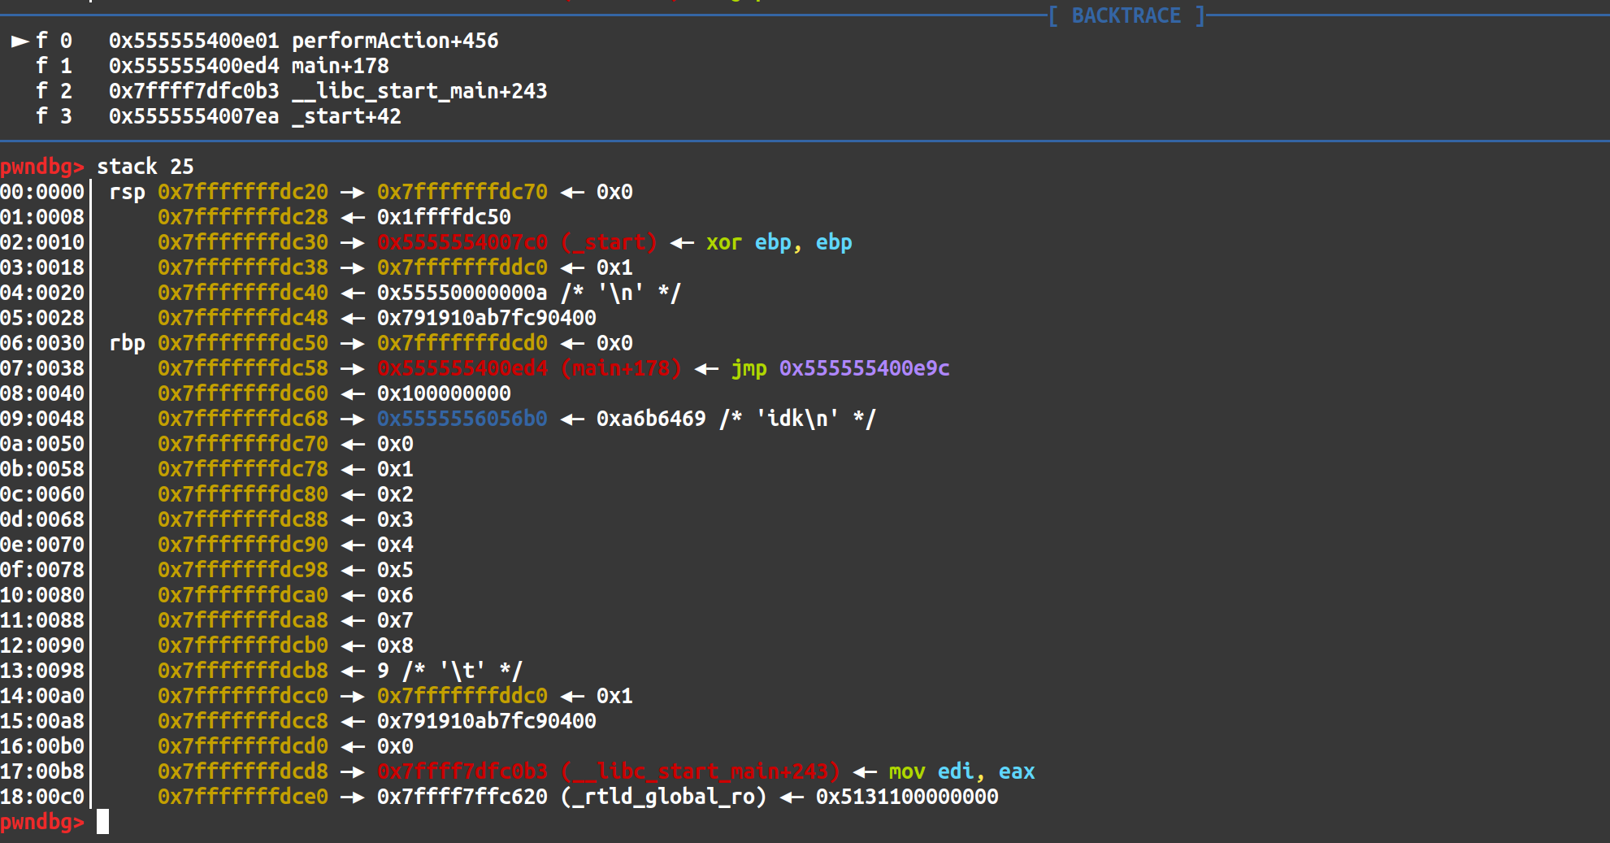Screen dimensions: 1610x843
Task: Select the 'idk\n' string comment
Action: 797,419
